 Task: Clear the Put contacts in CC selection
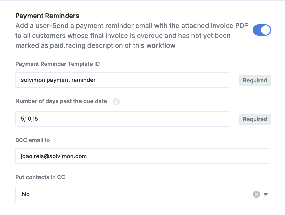(256, 194)
